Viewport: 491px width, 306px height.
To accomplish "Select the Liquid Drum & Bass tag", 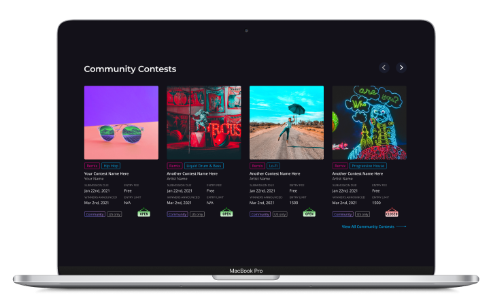I will (204, 165).
